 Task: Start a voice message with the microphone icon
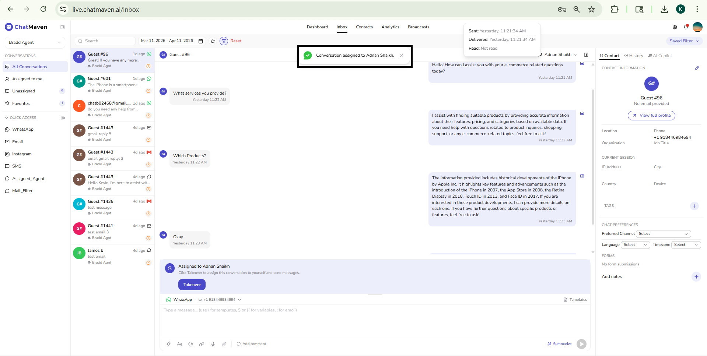point(213,344)
